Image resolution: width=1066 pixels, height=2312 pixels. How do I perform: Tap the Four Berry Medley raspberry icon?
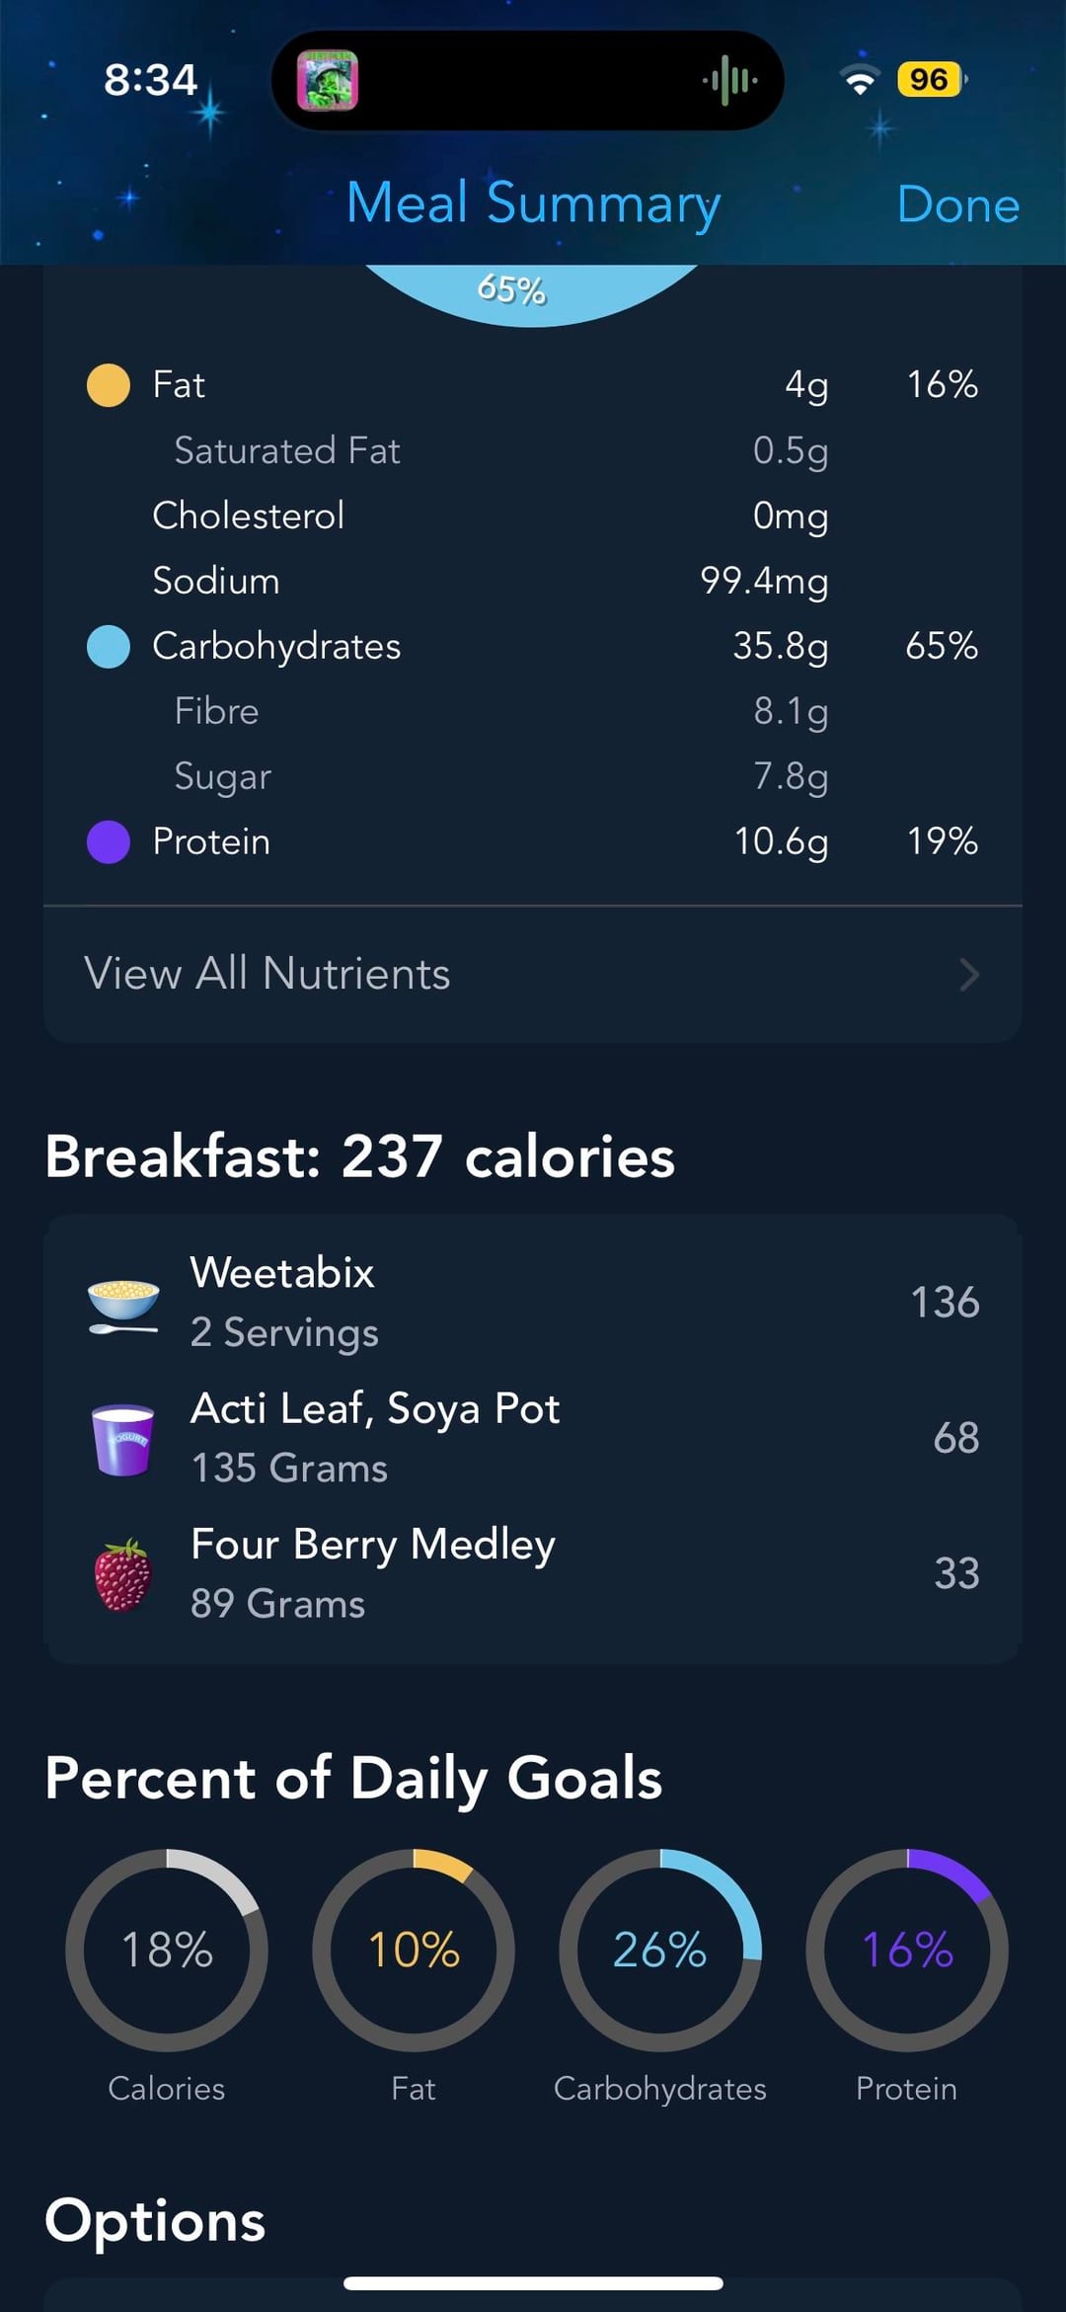click(123, 1574)
